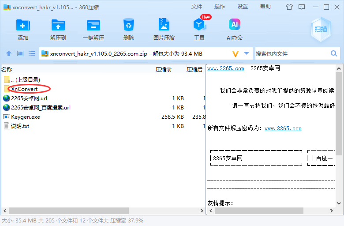Click the extraction password www.2265.com link
Image resolution: width=344 pixels, height=226 pixels.
pos(283,128)
